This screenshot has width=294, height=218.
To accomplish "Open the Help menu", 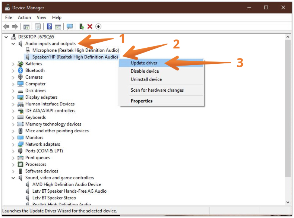I will tap(57, 18).
